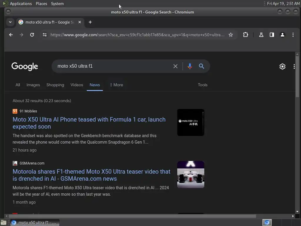301x226 pixels.
Task: Click the 91 Mobiles source name
Action: tap(28, 111)
